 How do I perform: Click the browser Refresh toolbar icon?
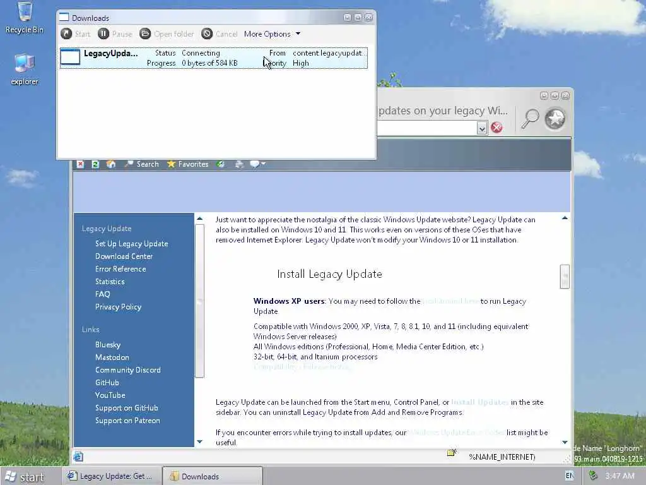coord(95,164)
